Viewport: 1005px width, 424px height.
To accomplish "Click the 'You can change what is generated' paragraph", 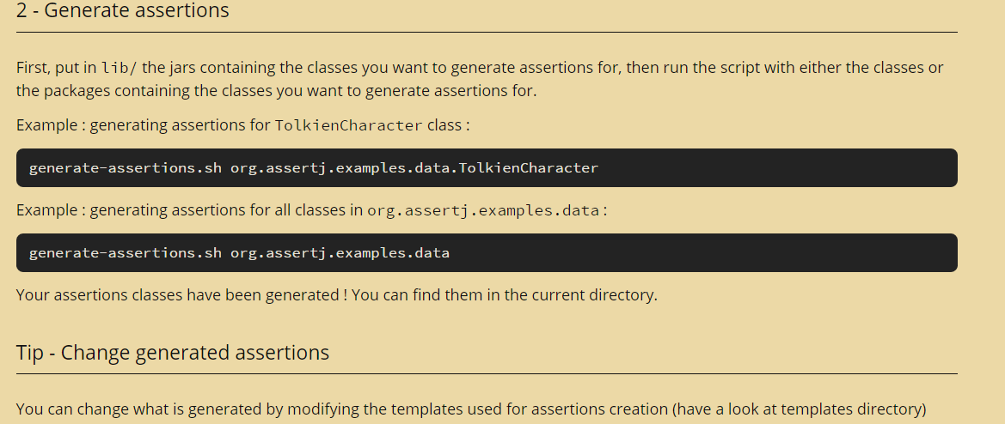I will (x=471, y=409).
